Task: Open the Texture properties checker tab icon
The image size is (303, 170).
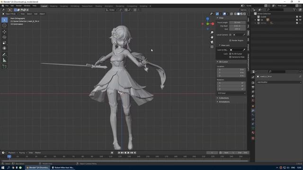Action: tap(253, 138)
